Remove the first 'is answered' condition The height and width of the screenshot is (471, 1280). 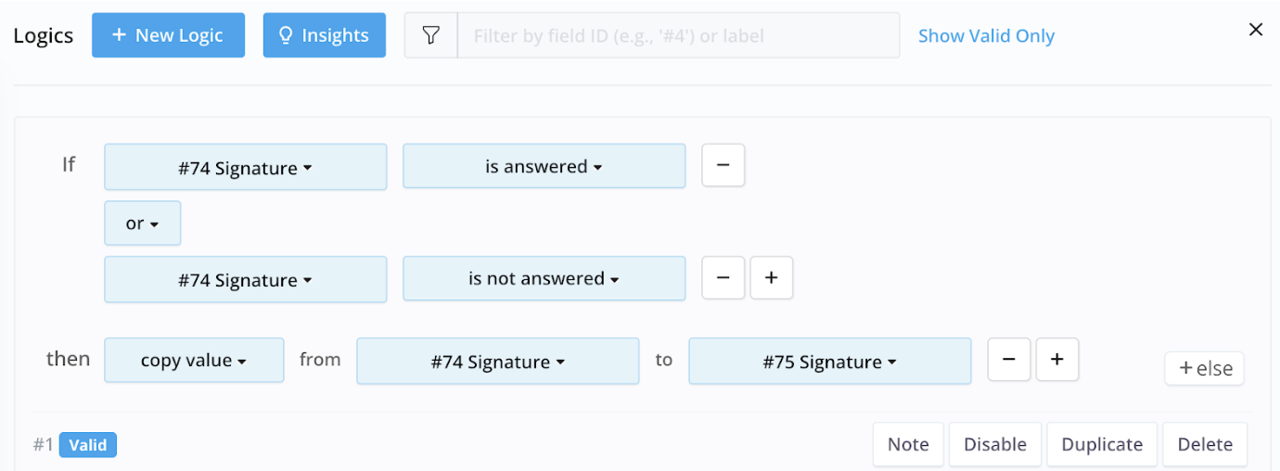pyautogui.click(x=723, y=166)
